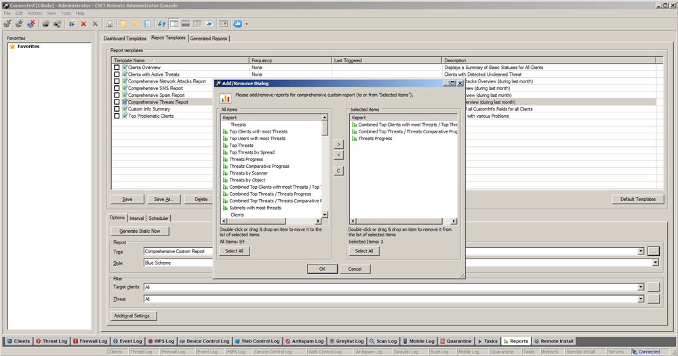
Task: Click Select All under All items
Action: pos(234,250)
